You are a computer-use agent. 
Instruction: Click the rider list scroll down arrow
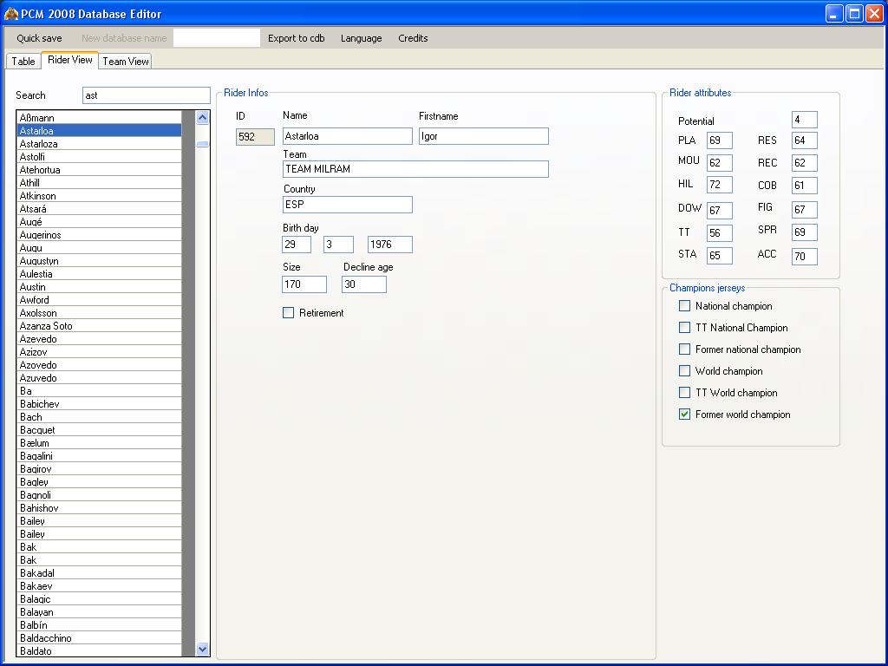[x=203, y=649]
